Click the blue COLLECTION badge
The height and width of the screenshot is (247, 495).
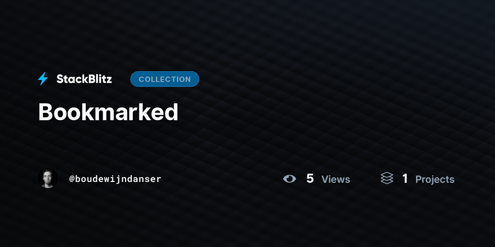(x=165, y=79)
